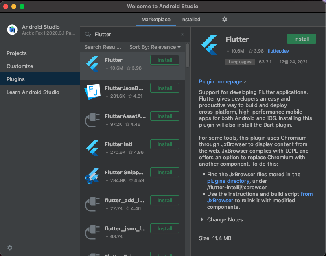Open Projects in the sidebar

(40, 53)
